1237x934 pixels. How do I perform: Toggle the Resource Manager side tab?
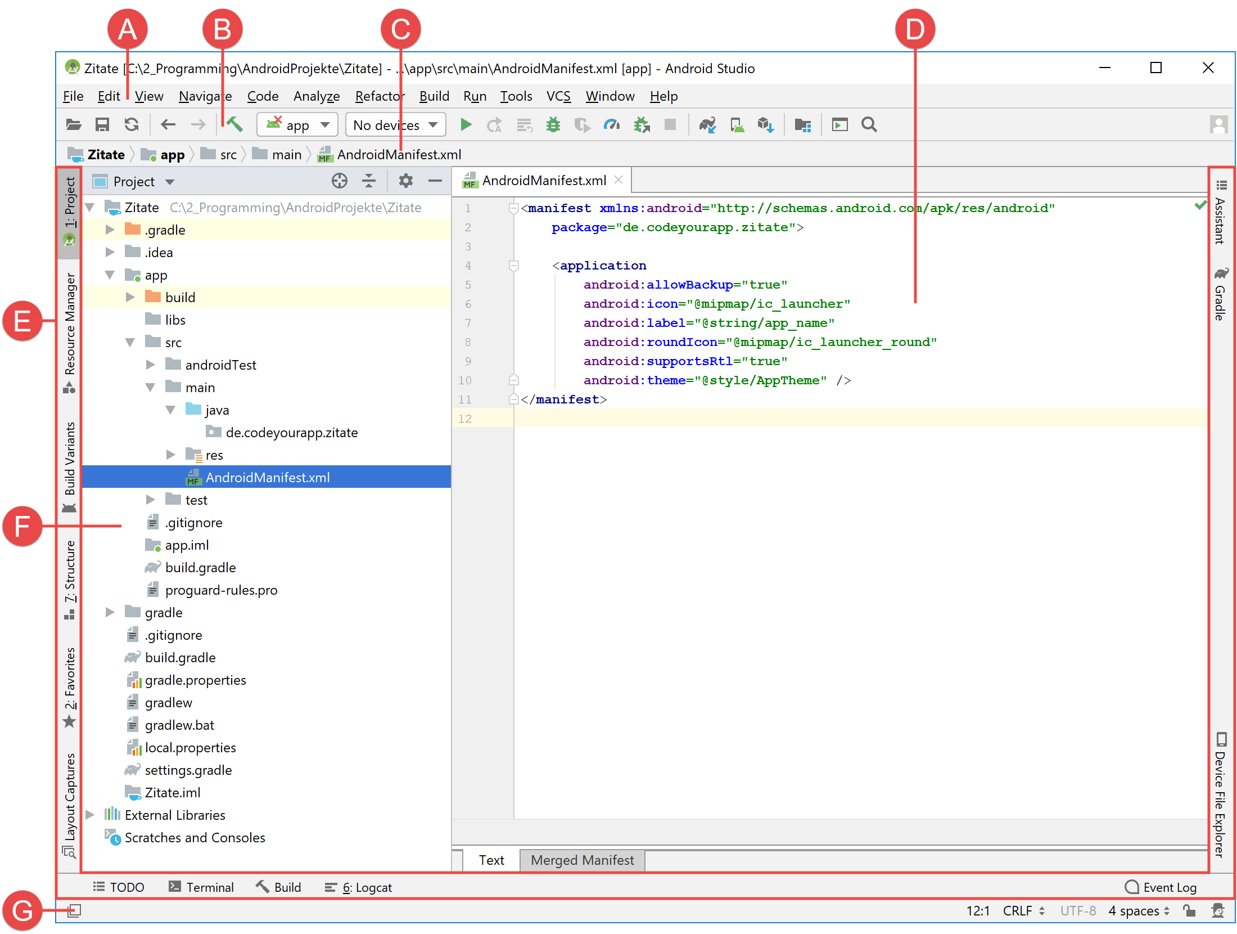click(x=69, y=333)
